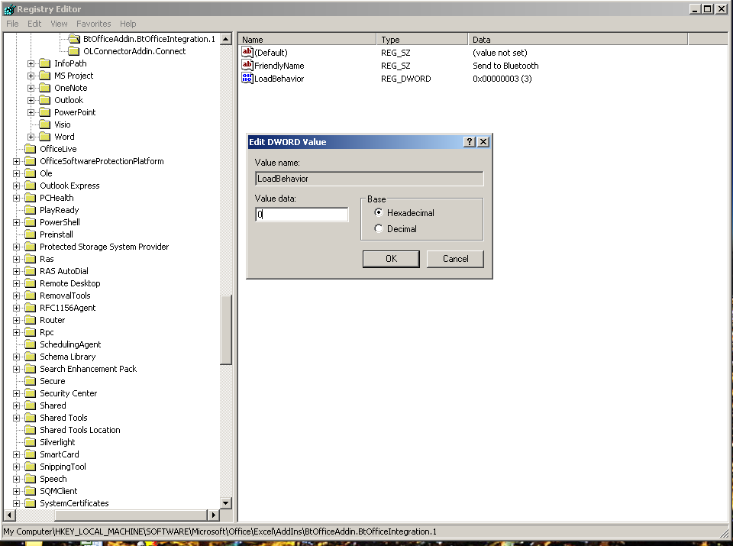This screenshot has height=546, width=733.
Task: Click the Type column header
Action: pyautogui.click(x=422, y=40)
